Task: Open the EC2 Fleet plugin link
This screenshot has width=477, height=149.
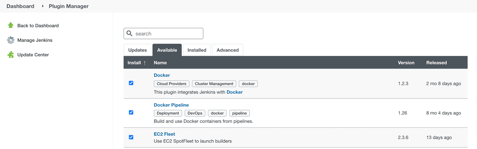Action: 164,134
